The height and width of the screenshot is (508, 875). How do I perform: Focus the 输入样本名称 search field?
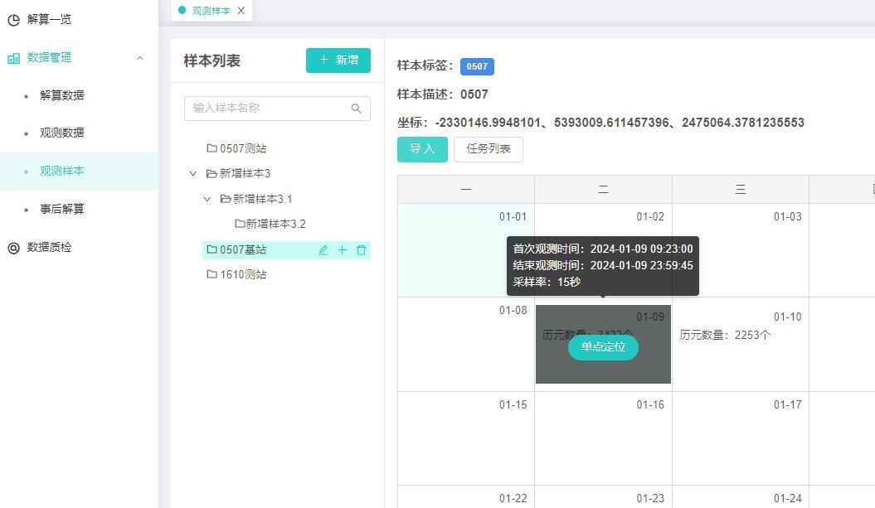(x=265, y=109)
